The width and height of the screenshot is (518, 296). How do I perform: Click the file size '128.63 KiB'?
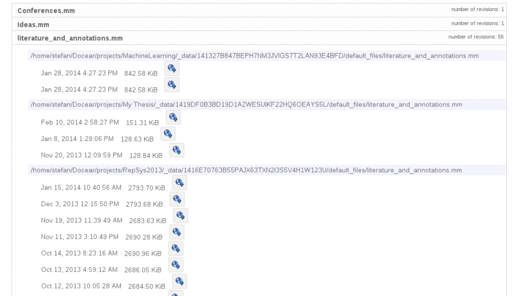[x=137, y=139]
